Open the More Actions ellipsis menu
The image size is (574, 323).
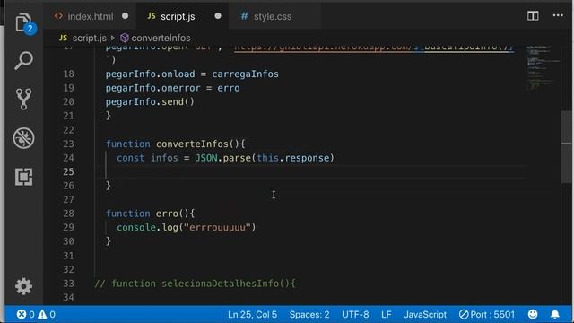[x=558, y=16]
